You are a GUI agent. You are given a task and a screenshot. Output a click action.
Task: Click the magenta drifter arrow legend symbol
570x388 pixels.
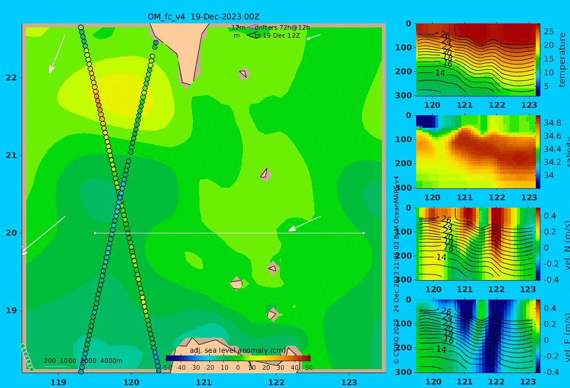pos(252,27)
